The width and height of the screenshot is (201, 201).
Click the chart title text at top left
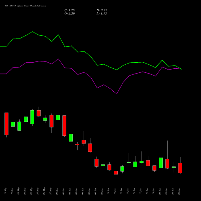click(x=25, y=6)
